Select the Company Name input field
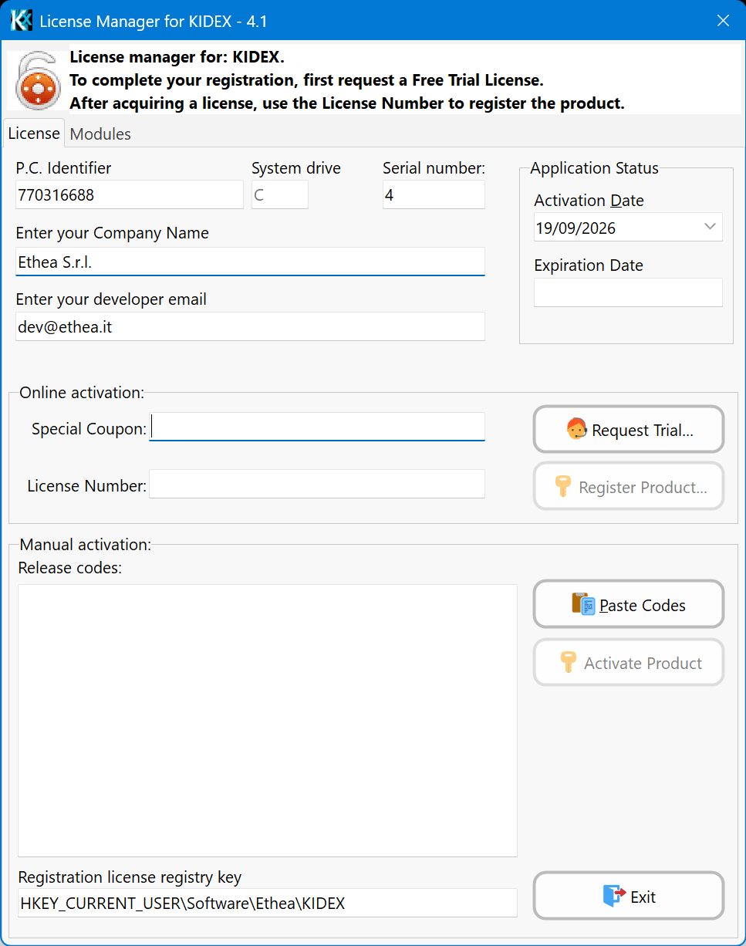Image resolution: width=746 pixels, height=946 pixels. 250,262
